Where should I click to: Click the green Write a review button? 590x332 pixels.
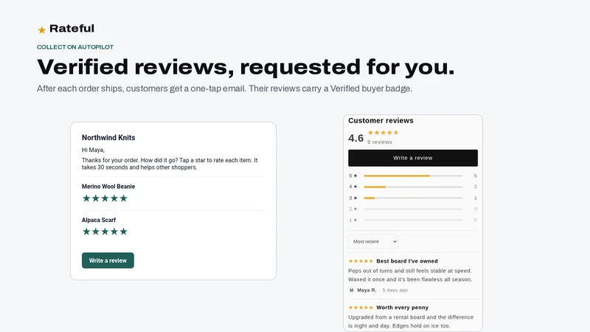pyautogui.click(x=108, y=260)
